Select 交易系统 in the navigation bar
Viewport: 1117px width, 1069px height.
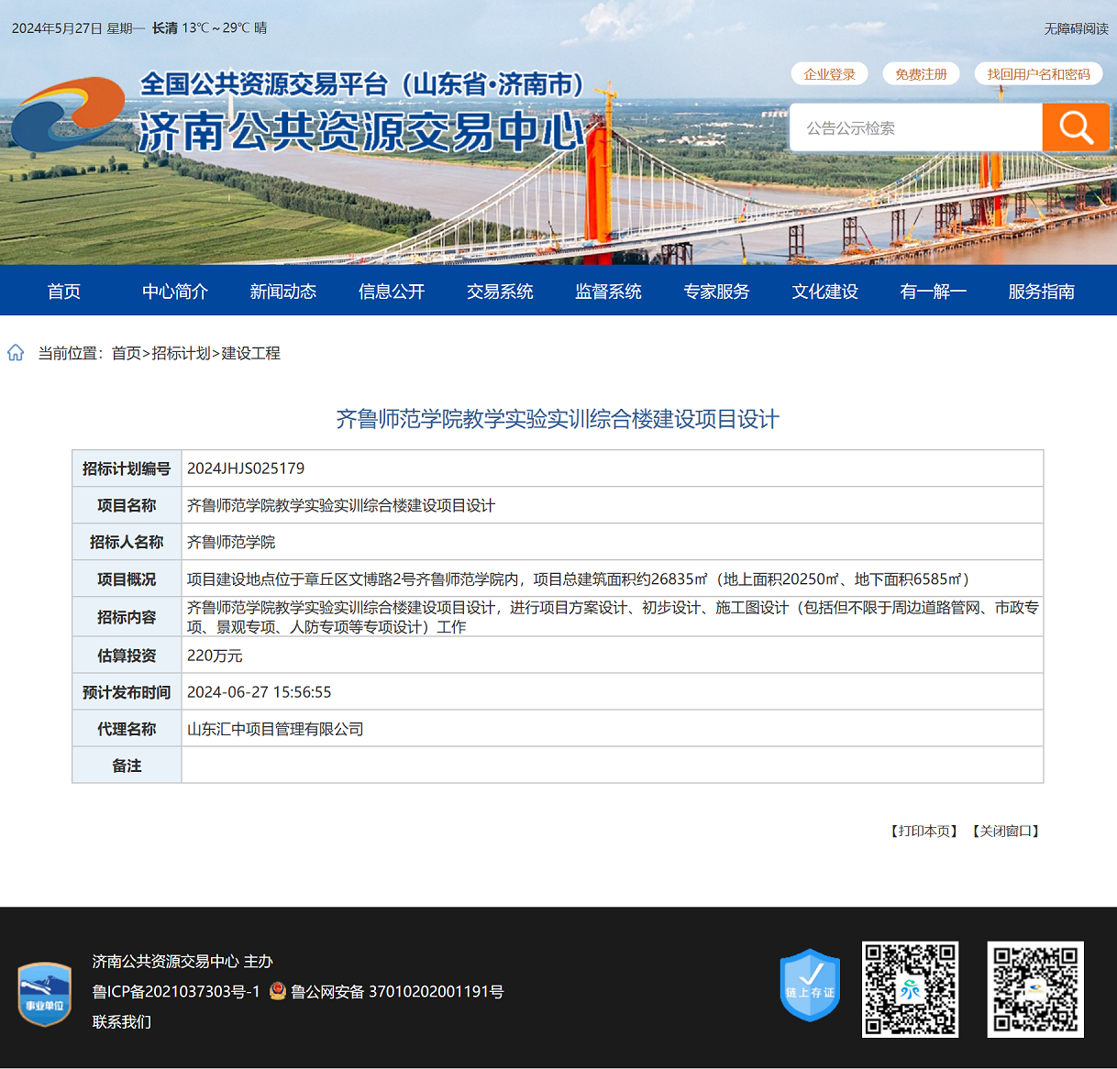500,292
